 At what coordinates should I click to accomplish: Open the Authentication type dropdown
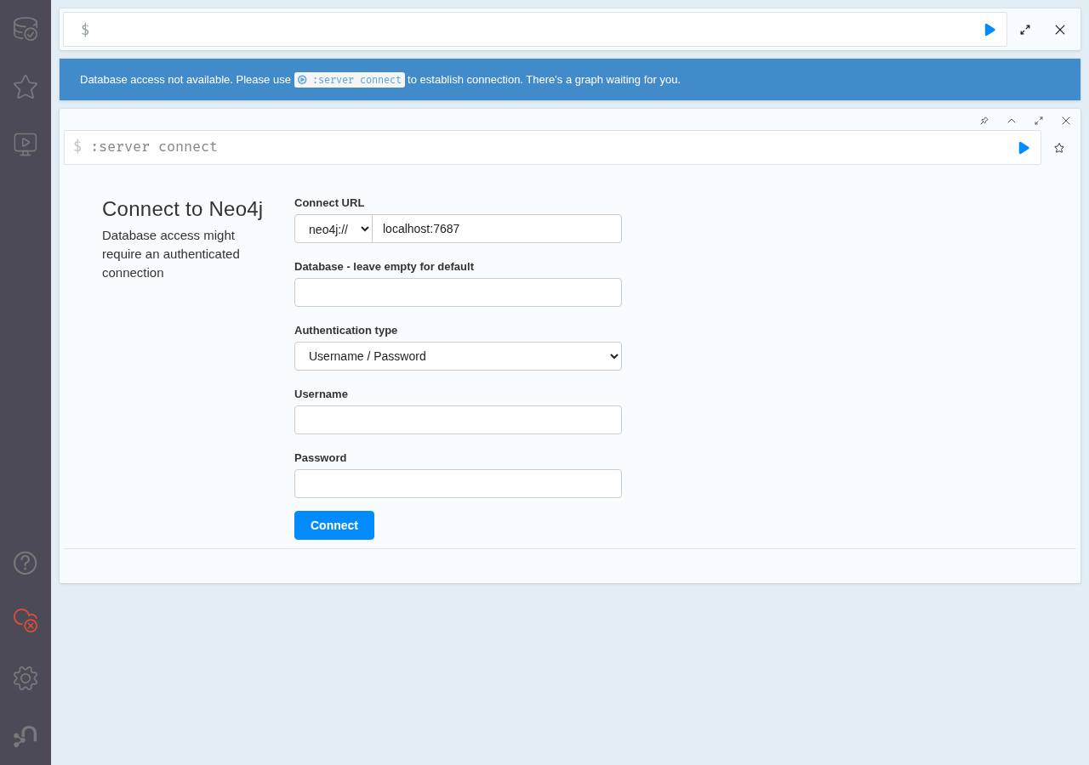click(x=458, y=356)
